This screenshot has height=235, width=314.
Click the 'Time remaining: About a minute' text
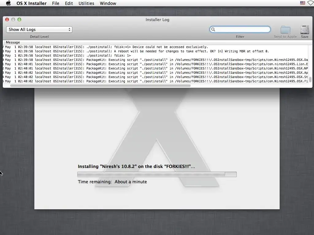112,182
